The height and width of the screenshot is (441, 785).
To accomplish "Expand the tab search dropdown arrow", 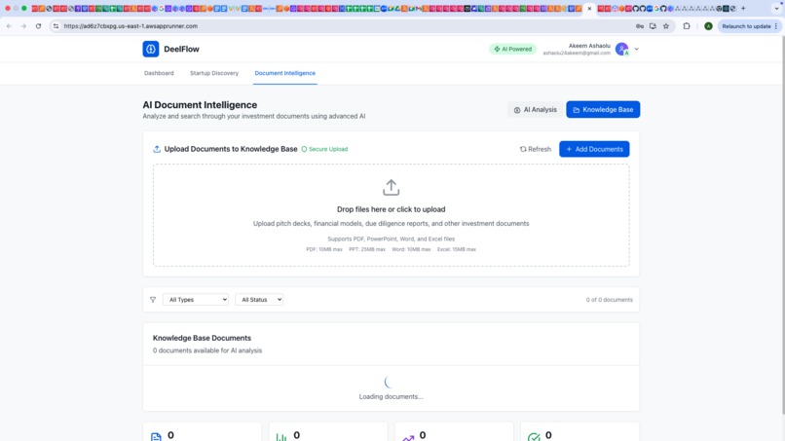I will click(776, 9).
